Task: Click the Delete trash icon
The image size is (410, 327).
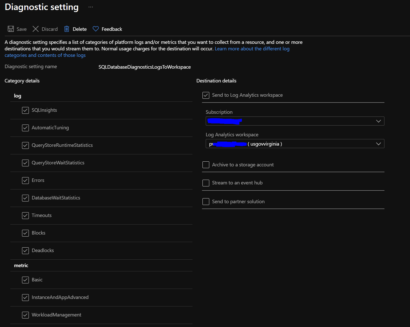Action: [67, 29]
